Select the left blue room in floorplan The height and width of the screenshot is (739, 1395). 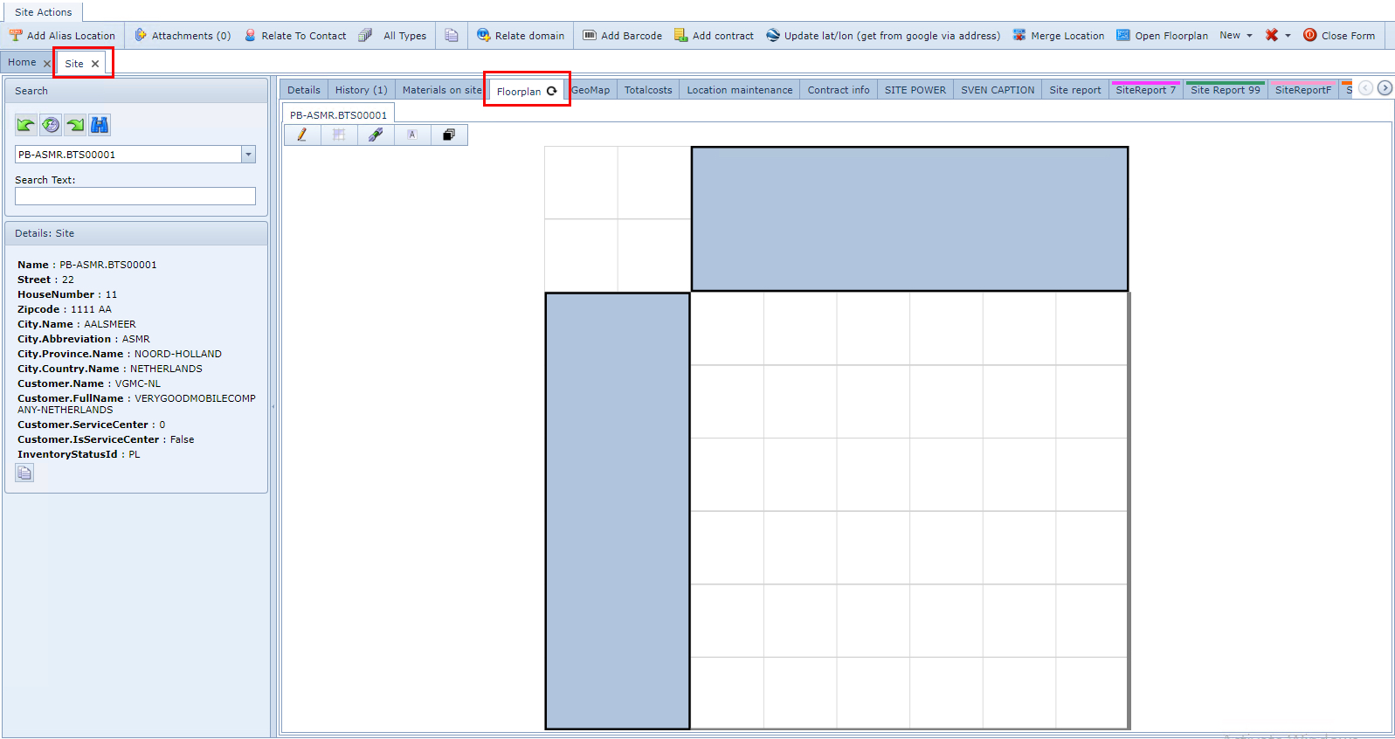tap(618, 511)
